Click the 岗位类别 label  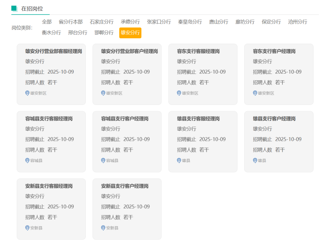[22, 28]
